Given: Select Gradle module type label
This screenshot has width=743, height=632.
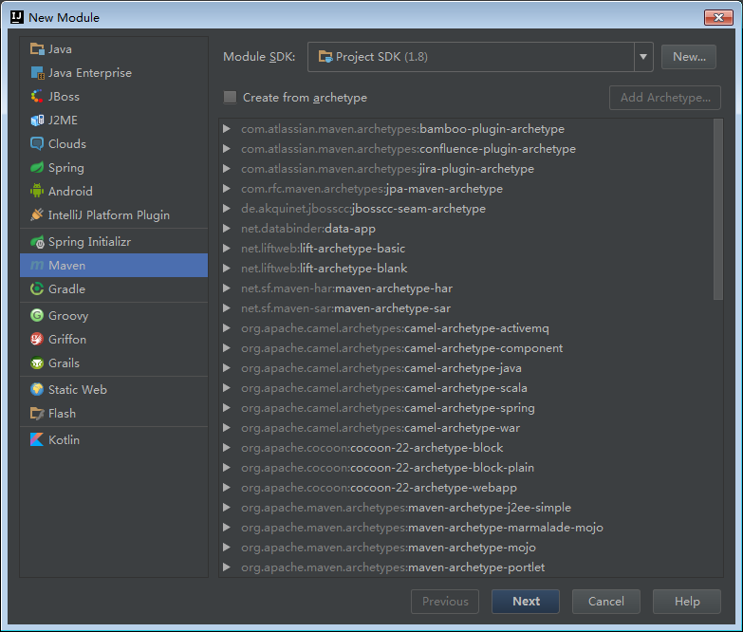Looking at the screenshot, I should pyautogui.click(x=66, y=289).
